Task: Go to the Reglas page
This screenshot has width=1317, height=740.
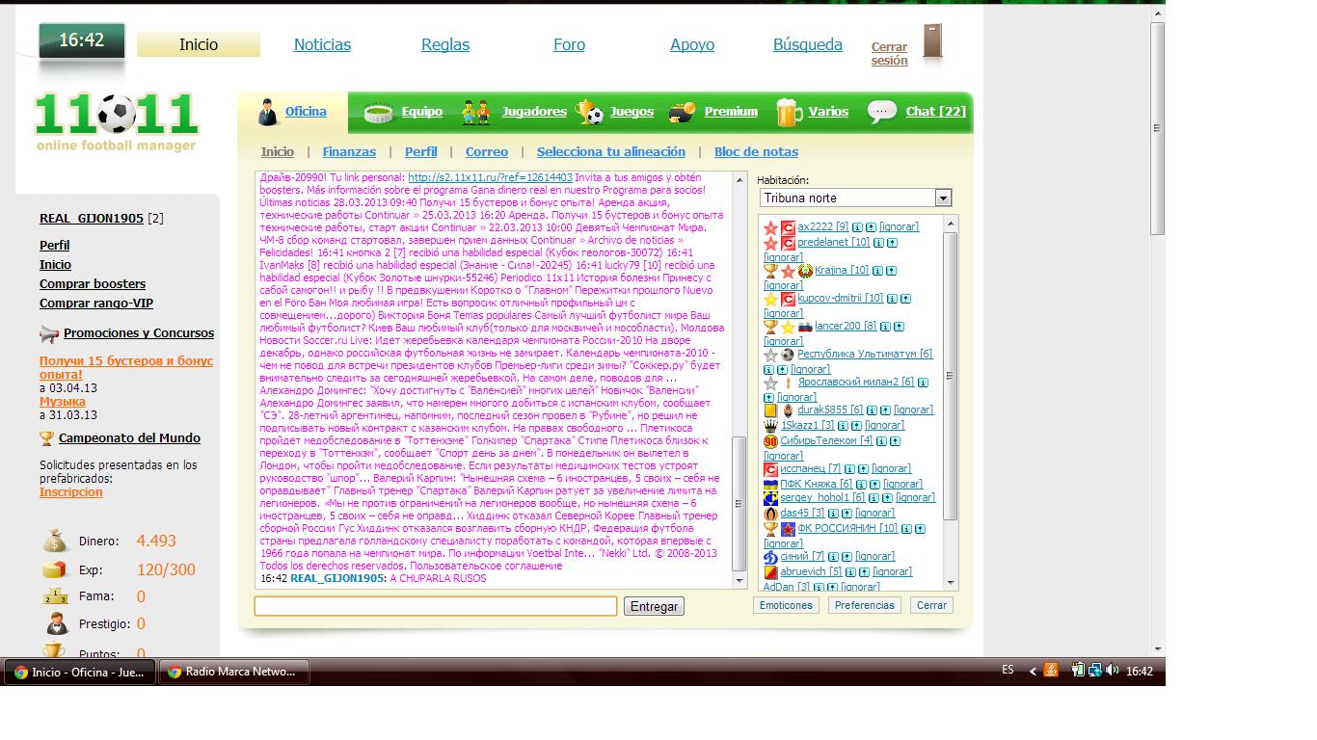Action: pos(445,44)
